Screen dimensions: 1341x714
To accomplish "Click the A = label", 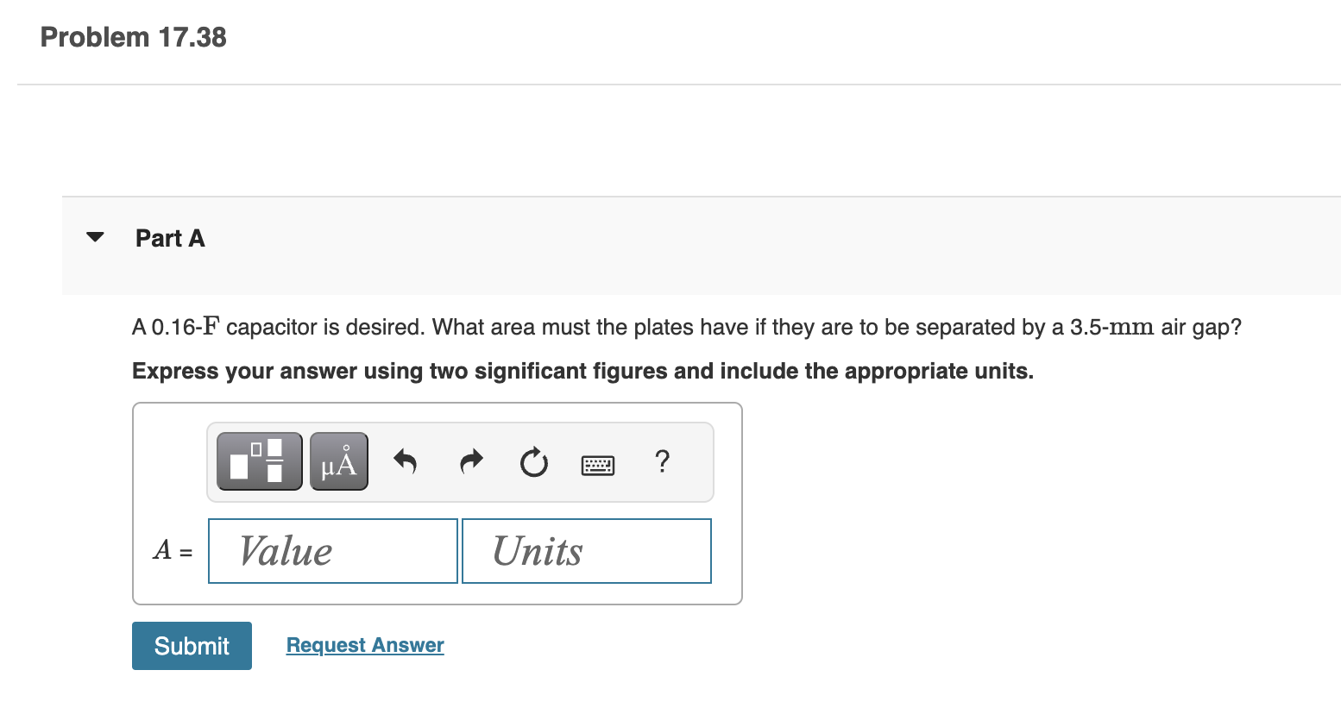I will pos(171,551).
